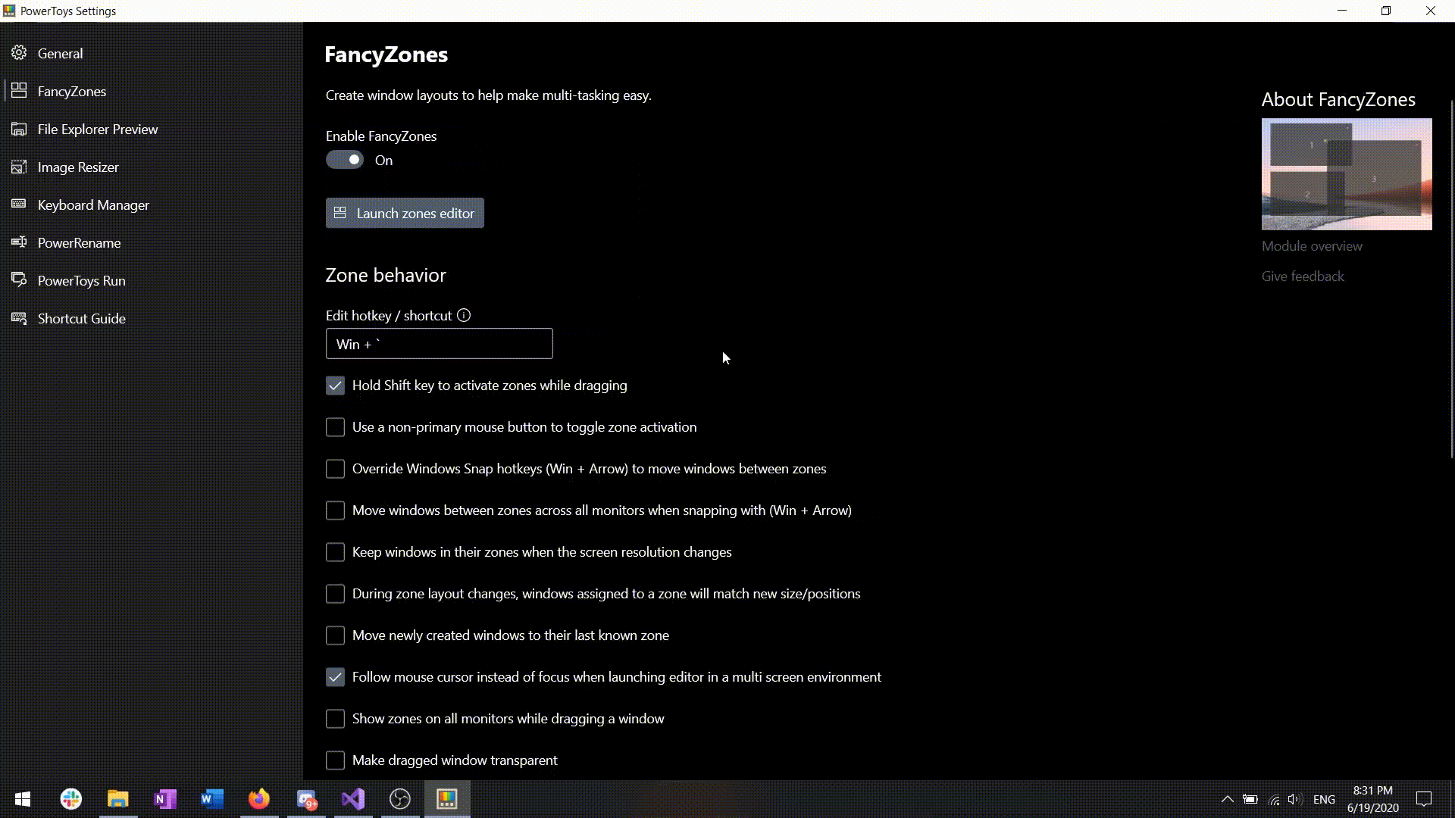1455x818 pixels.
Task: Select FancyZones in the sidebar
Action: (72, 91)
